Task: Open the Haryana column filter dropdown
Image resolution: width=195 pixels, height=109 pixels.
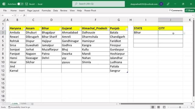Action: pyautogui.click(x=24, y=29)
